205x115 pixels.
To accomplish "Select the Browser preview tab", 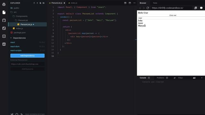I will 143,3.
